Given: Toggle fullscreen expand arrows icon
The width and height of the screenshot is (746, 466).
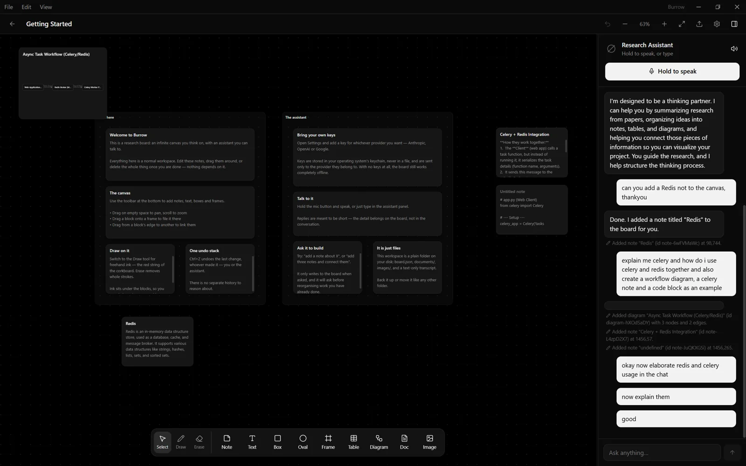Looking at the screenshot, I should pyautogui.click(x=682, y=24).
